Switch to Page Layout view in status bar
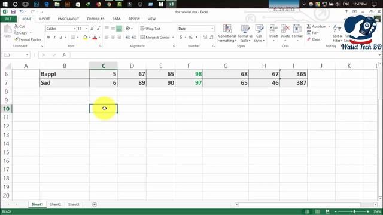Viewport: 383px width, 215px height. (x=317, y=211)
